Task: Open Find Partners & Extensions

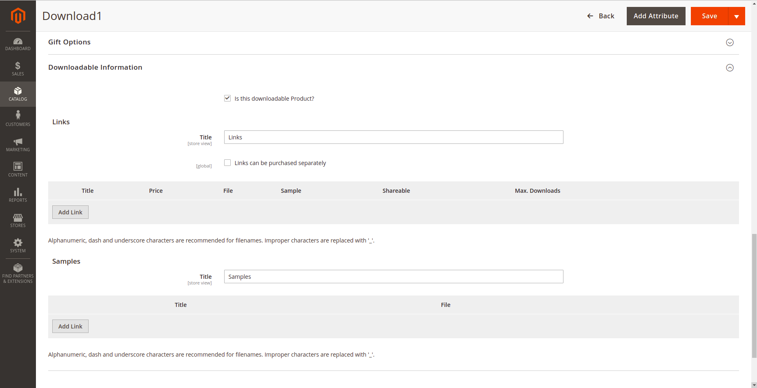Action: (x=18, y=273)
